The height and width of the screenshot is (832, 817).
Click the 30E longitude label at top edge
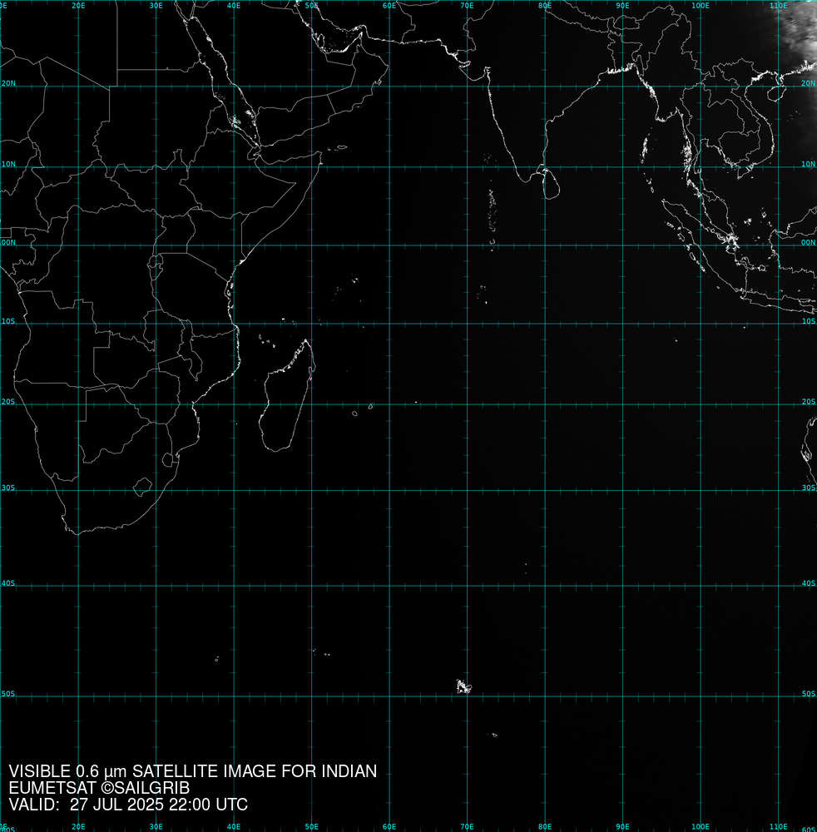[156, 6]
